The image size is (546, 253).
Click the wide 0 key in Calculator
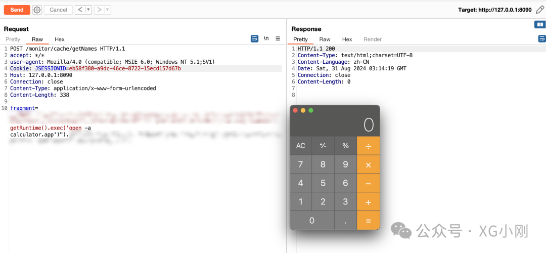[312, 221]
